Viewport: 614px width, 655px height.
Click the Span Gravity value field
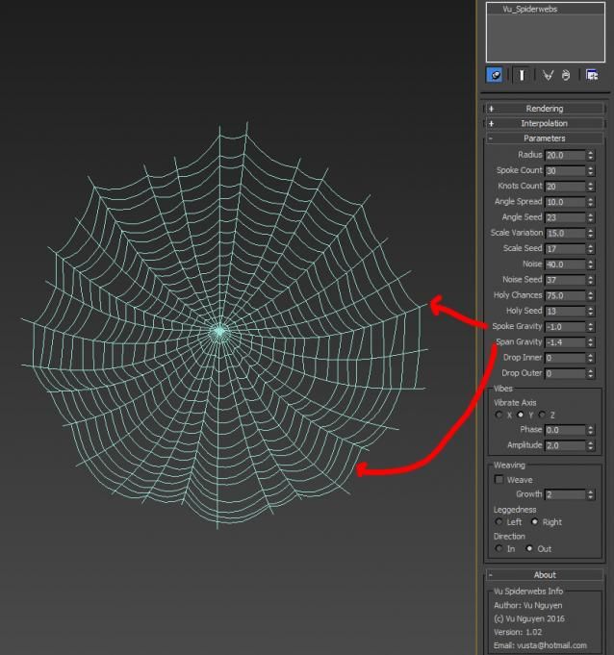(565, 342)
